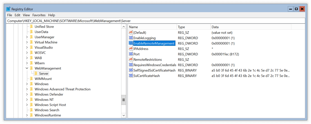The image size is (311, 124).
Task: Click the tree scrollbar down arrow
Action: pyautogui.click(x=124, y=115)
